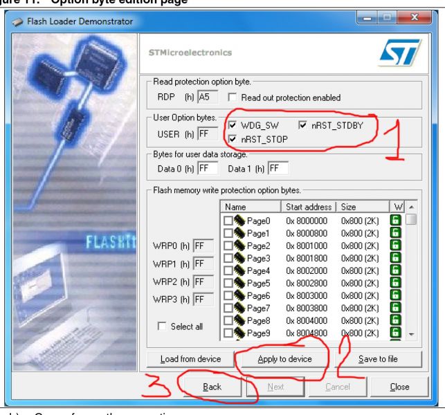Image resolution: width=445 pixels, height=415 pixels.
Task: Click the WRP2 hex field
Action: pos(203,282)
